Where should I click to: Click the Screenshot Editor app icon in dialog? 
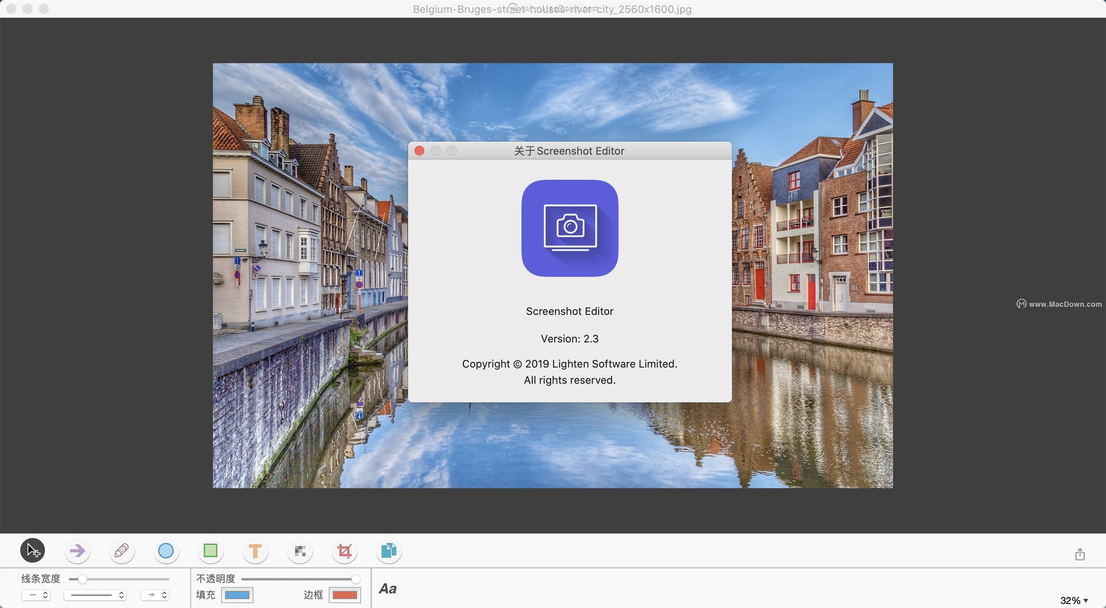click(x=570, y=228)
